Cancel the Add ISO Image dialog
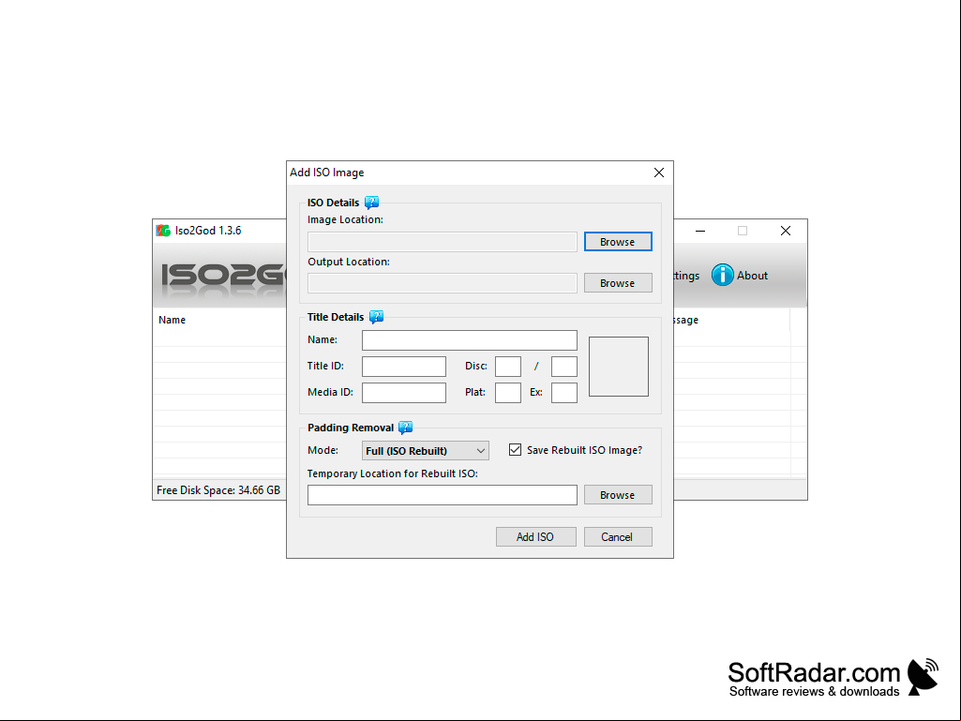 coord(618,536)
